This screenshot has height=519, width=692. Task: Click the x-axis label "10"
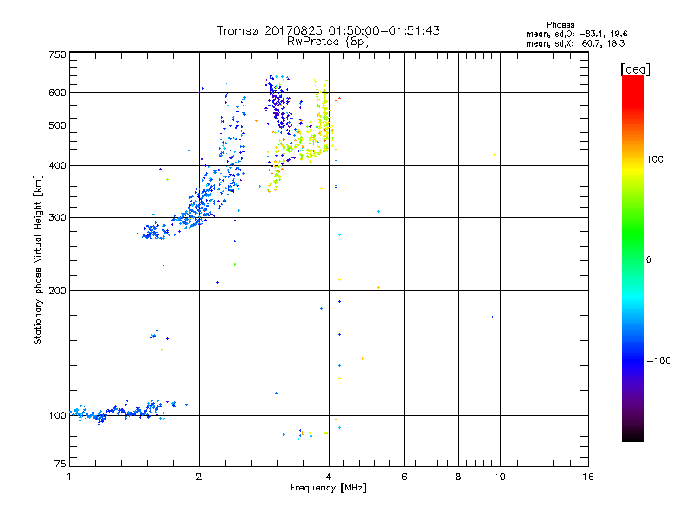[x=500, y=477]
